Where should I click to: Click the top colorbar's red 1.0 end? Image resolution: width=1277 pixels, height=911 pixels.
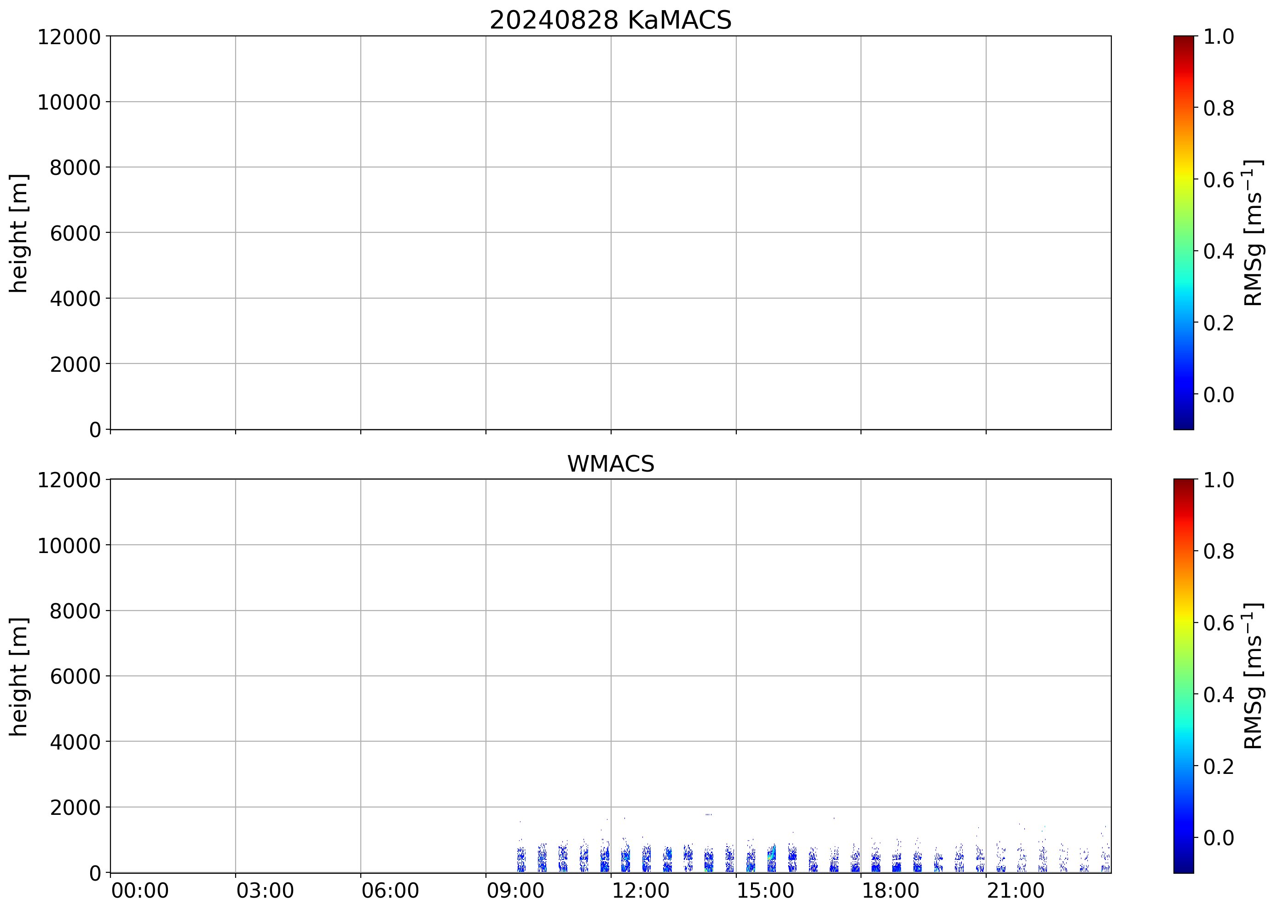1183,40
